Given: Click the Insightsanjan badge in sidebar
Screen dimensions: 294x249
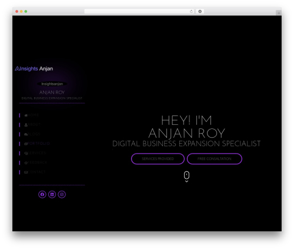Looking at the screenshot, I should tap(52, 84).
